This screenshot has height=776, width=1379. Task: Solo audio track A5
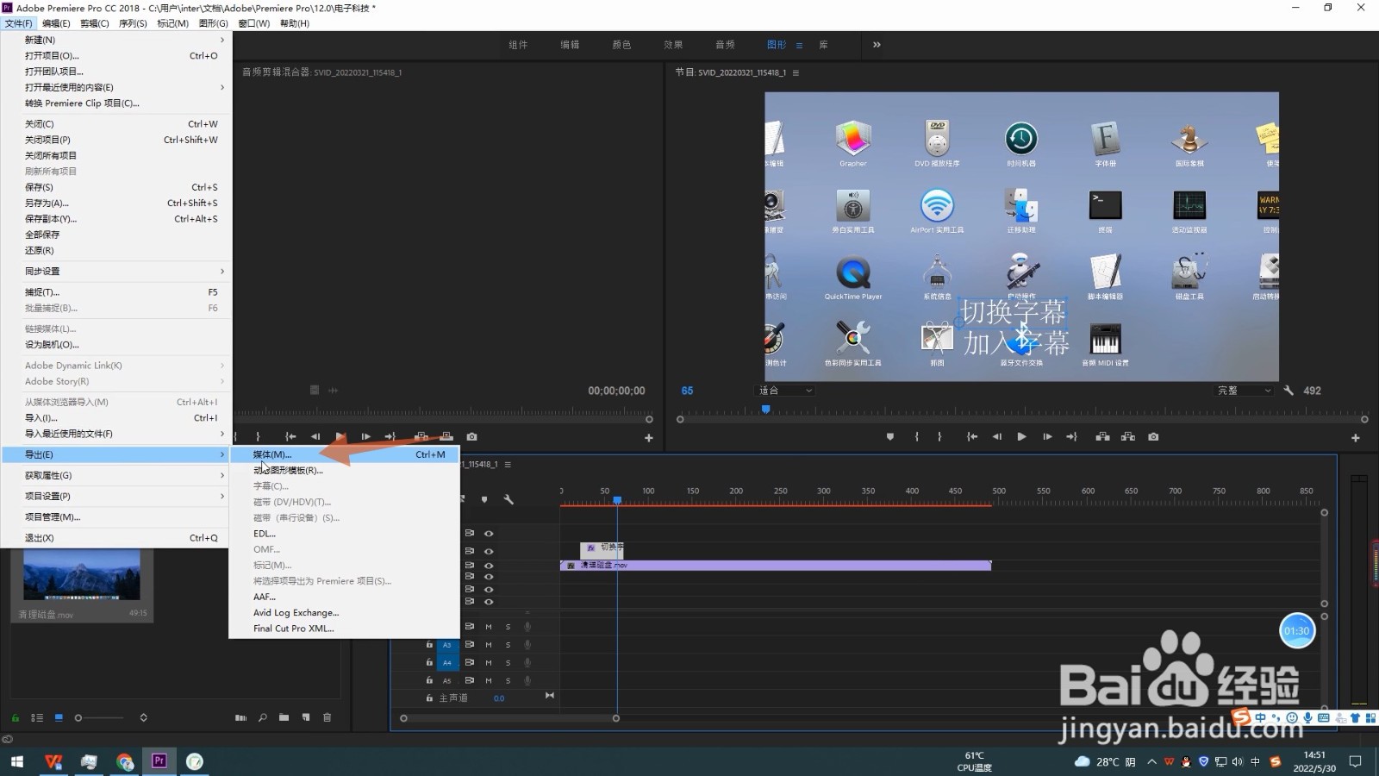(x=508, y=680)
